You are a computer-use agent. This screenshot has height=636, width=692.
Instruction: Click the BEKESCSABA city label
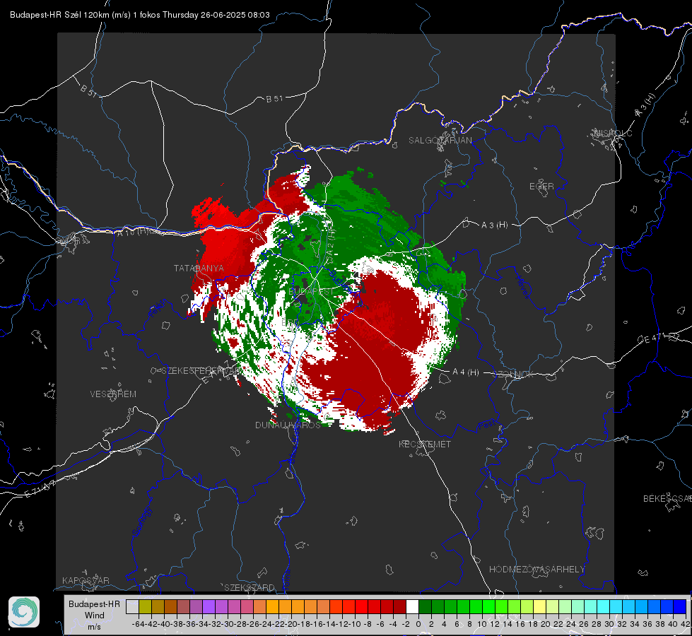pos(667,498)
